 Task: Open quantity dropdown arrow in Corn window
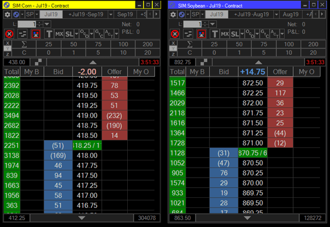point(47,24)
